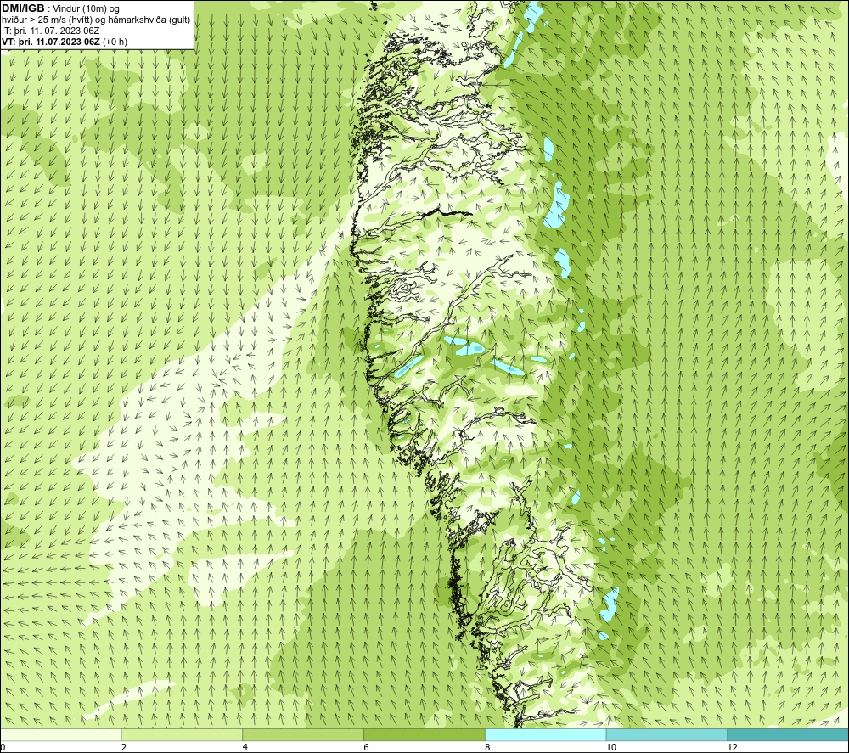Click the 8–10 m/s light cyan swatch
Screen dimensions: 849x753
pos(546,734)
